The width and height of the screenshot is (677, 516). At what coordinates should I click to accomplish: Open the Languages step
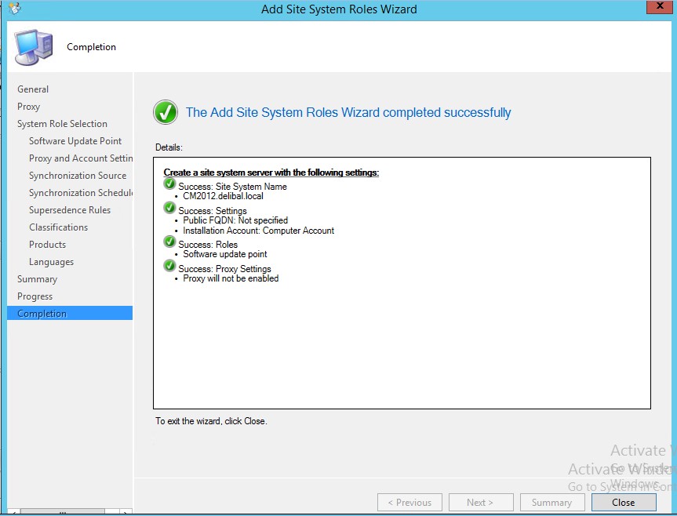(51, 262)
